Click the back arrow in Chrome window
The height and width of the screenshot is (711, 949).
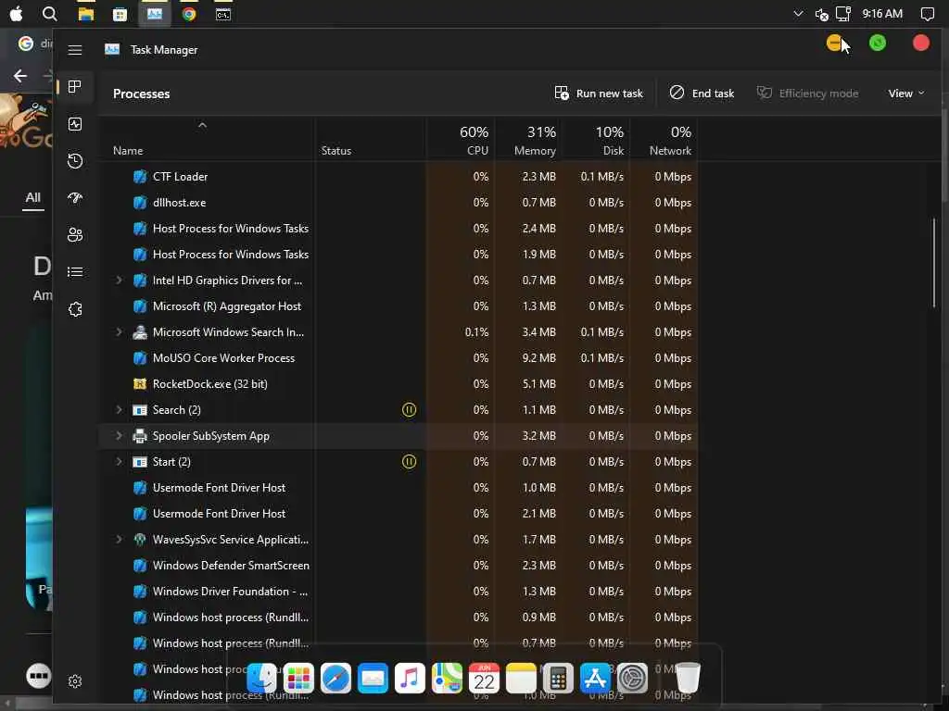coord(20,76)
